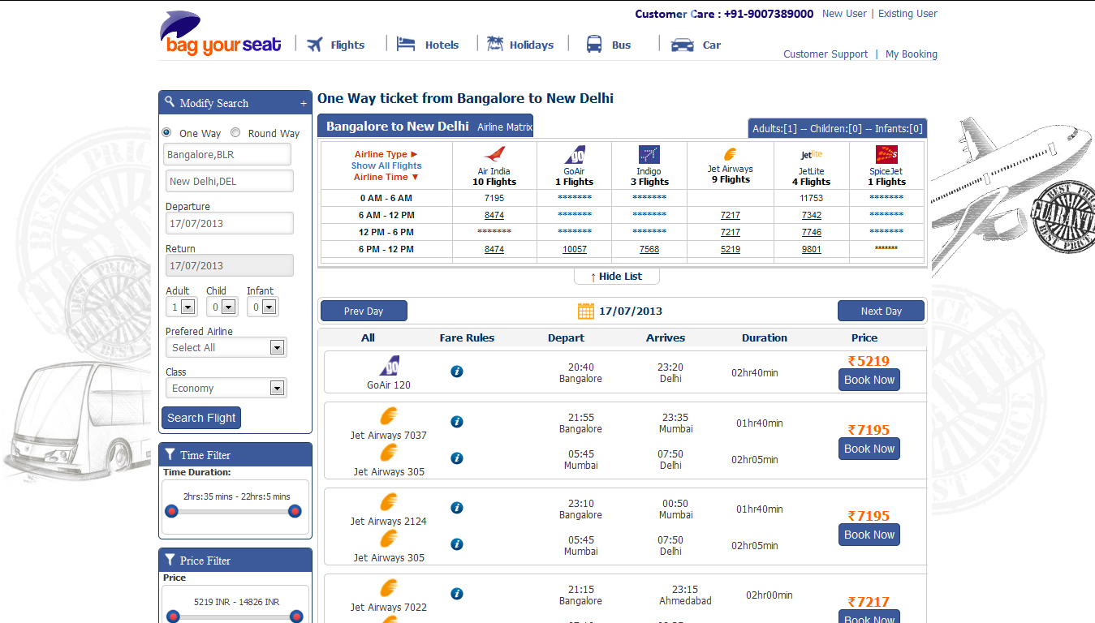The width and height of the screenshot is (1095, 623).
Task: Click the left Time Duration slider handle
Action: (171, 511)
